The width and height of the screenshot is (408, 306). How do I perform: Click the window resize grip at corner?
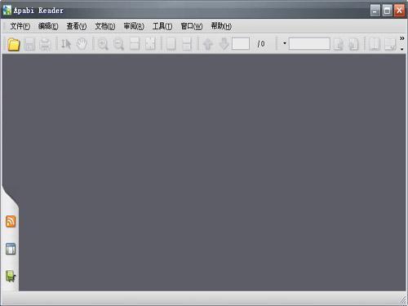click(x=402, y=299)
